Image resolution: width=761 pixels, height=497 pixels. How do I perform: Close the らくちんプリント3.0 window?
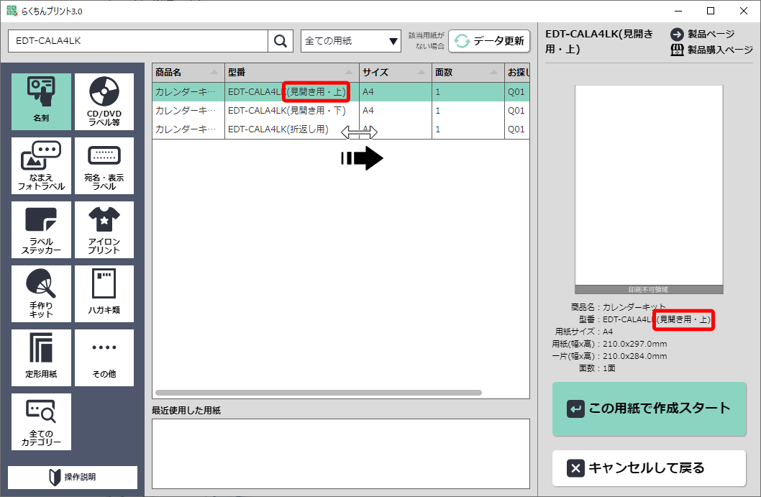pyautogui.click(x=744, y=11)
